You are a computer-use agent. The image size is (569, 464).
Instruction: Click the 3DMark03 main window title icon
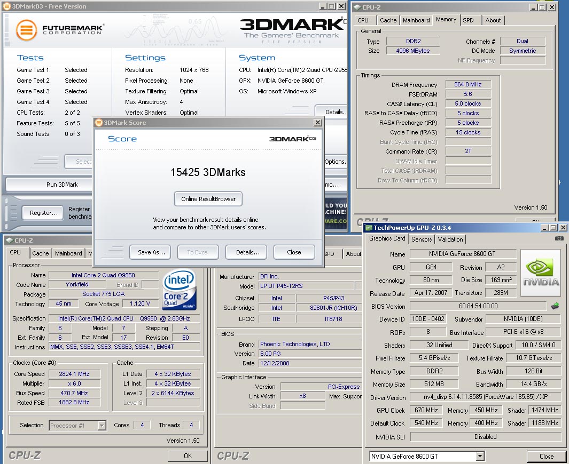click(x=6, y=6)
